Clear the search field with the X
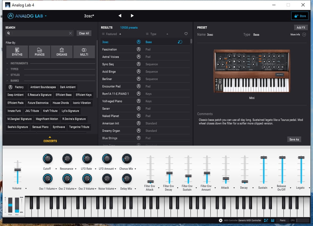Viewport: 313px width, 226px height. 71,33
